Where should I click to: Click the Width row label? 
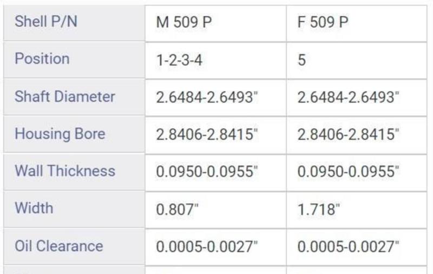coord(34,207)
